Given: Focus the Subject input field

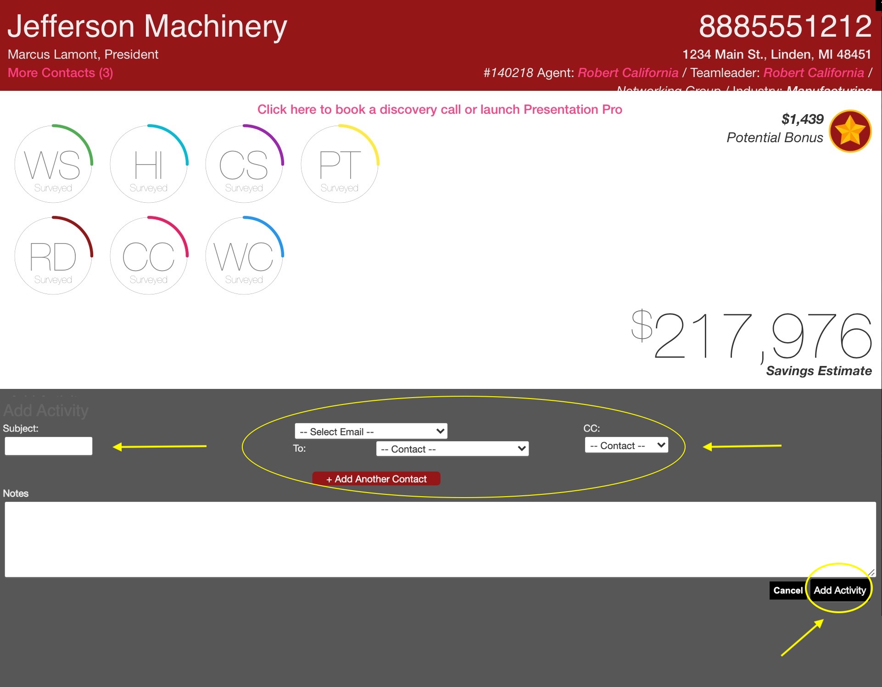Looking at the screenshot, I should tap(49, 446).
